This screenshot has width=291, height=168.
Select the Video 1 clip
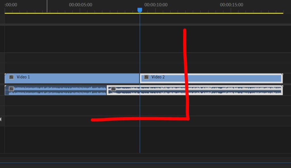point(72,78)
